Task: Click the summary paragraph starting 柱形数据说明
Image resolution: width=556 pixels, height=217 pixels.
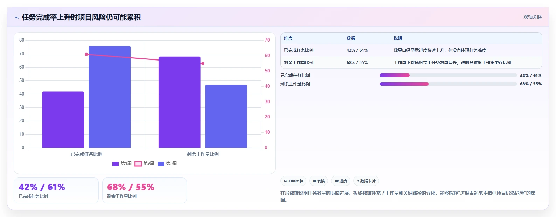Action: point(408,196)
